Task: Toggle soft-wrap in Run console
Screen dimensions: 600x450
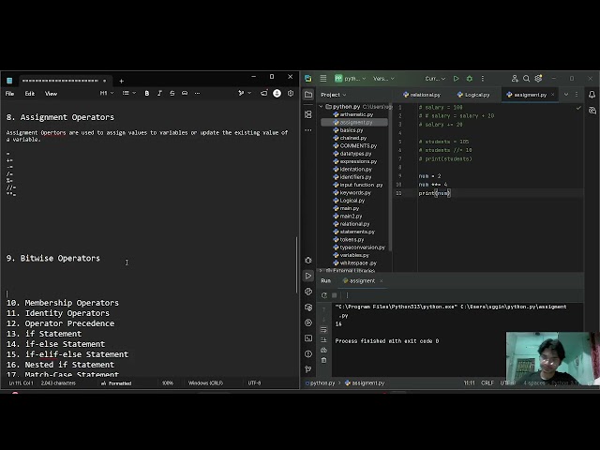Action: [323, 330]
